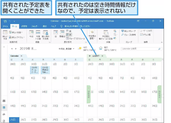
Task: Go to previous month with back arrow
Action: (12, 49)
